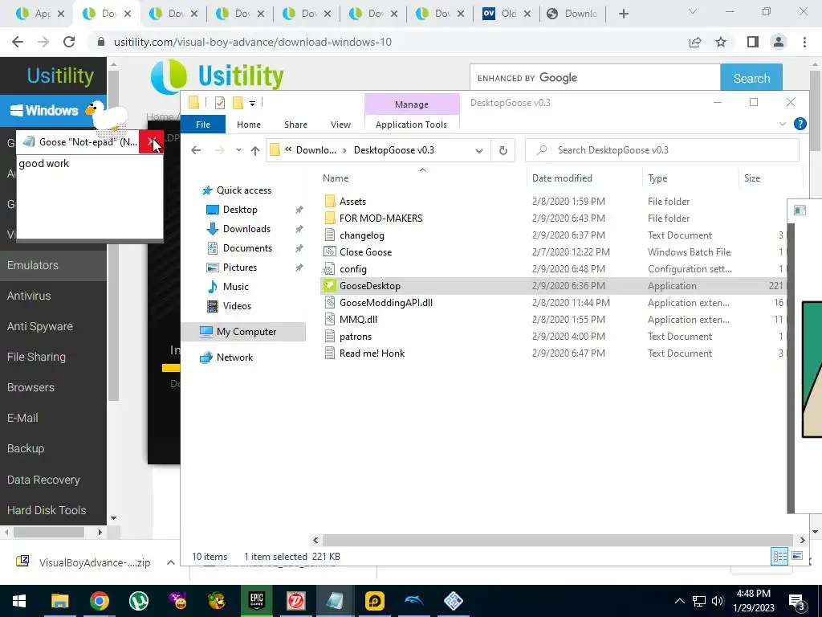Select the MMQ.dll file
822x617 pixels.
click(358, 320)
